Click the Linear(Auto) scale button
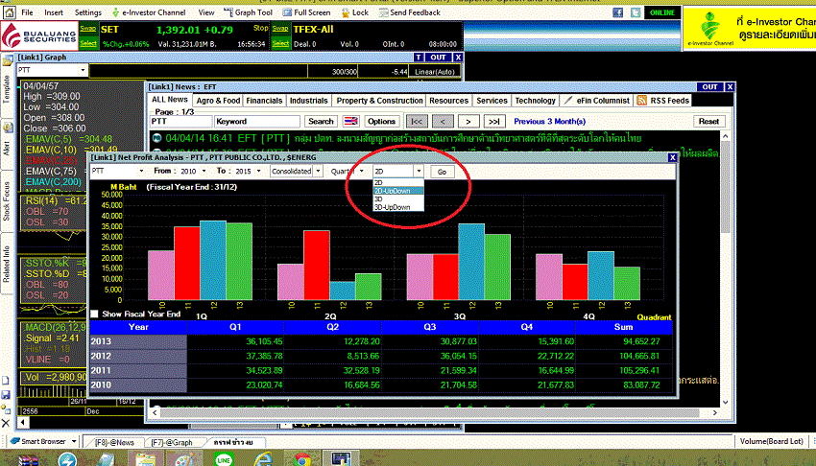Viewport: 816px width, 466px height. [435, 72]
